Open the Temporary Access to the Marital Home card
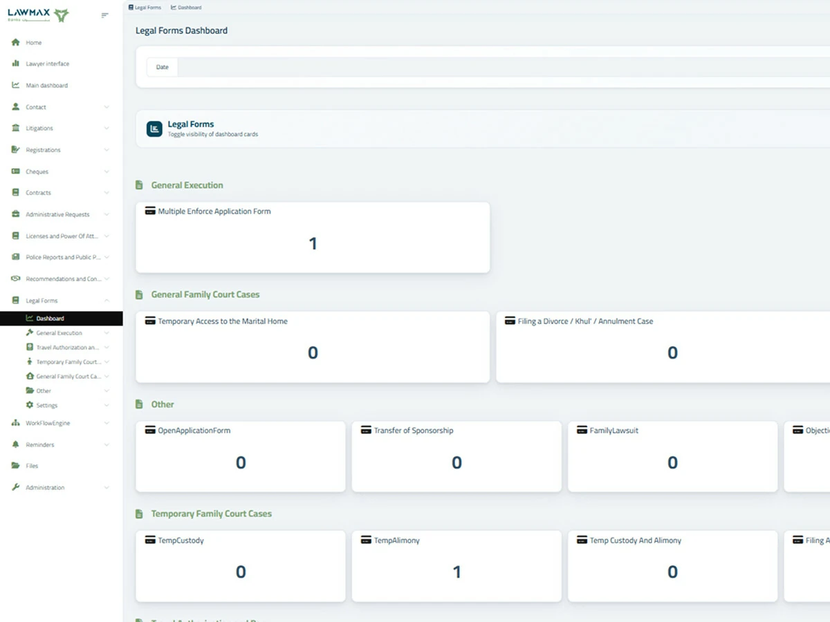 (x=313, y=347)
